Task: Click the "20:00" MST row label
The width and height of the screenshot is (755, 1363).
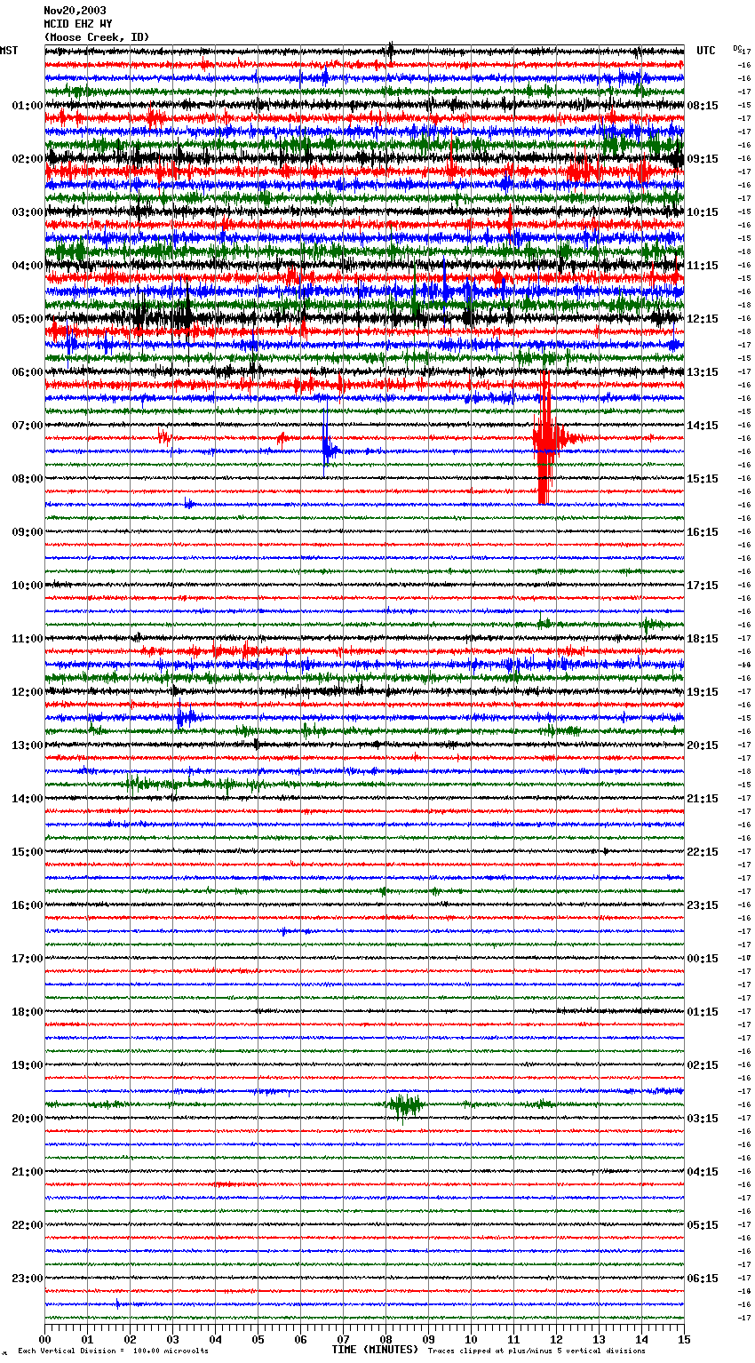Action: (x=28, y=1119)
